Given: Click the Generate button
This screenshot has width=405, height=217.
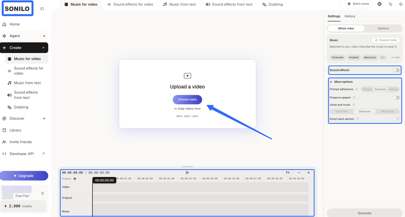Looking at the screenshot, I should [364, 213].
